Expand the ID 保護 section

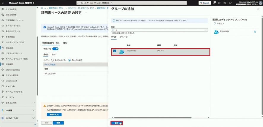(x=34, y=110)
